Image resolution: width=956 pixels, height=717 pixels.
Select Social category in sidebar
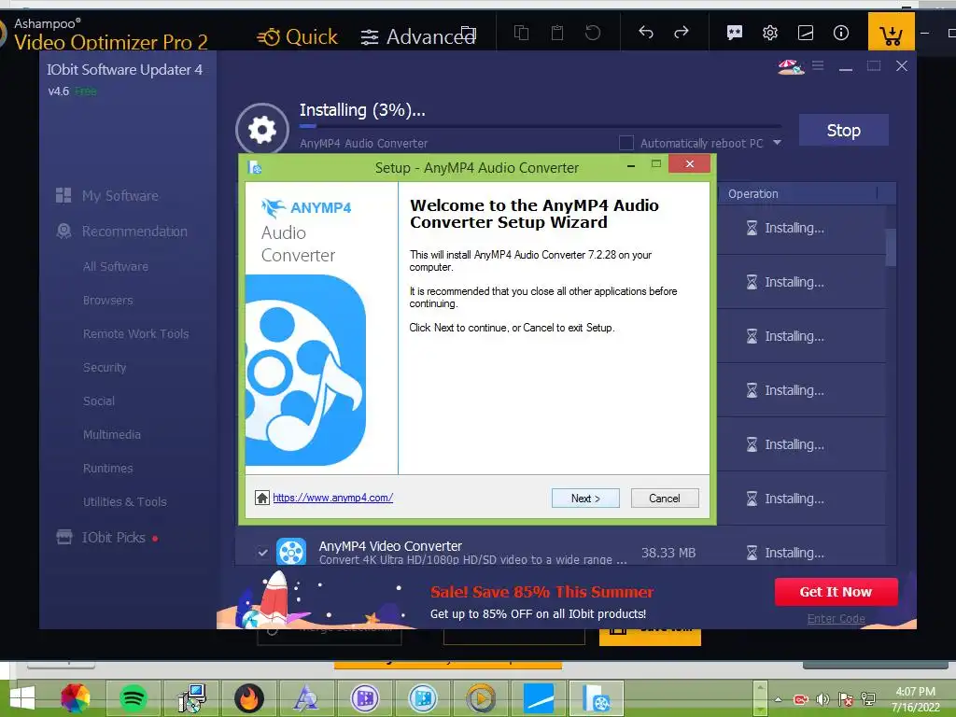pyautogui.click(x=99, y=401)
